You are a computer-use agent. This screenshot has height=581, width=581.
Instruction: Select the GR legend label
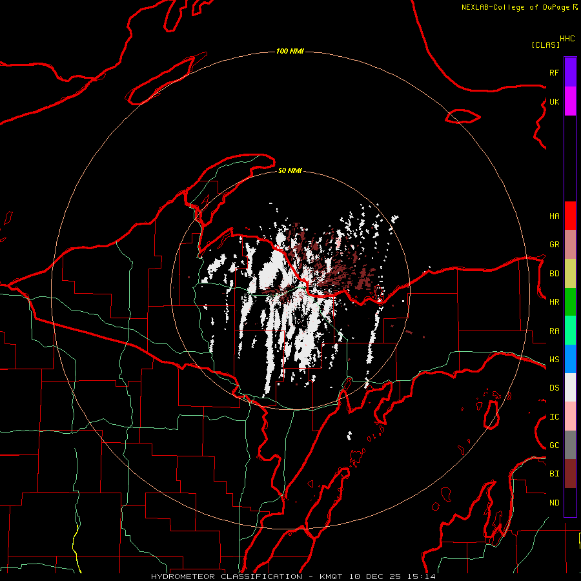tap(554, 245)
